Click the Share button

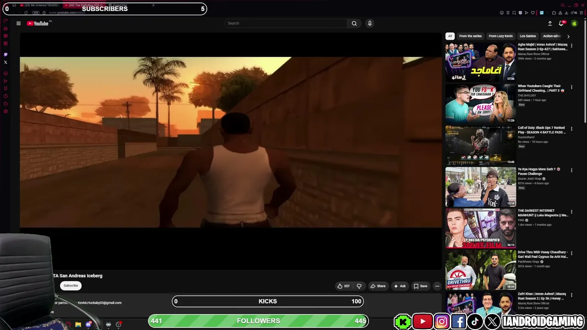[x=378, y=286]
